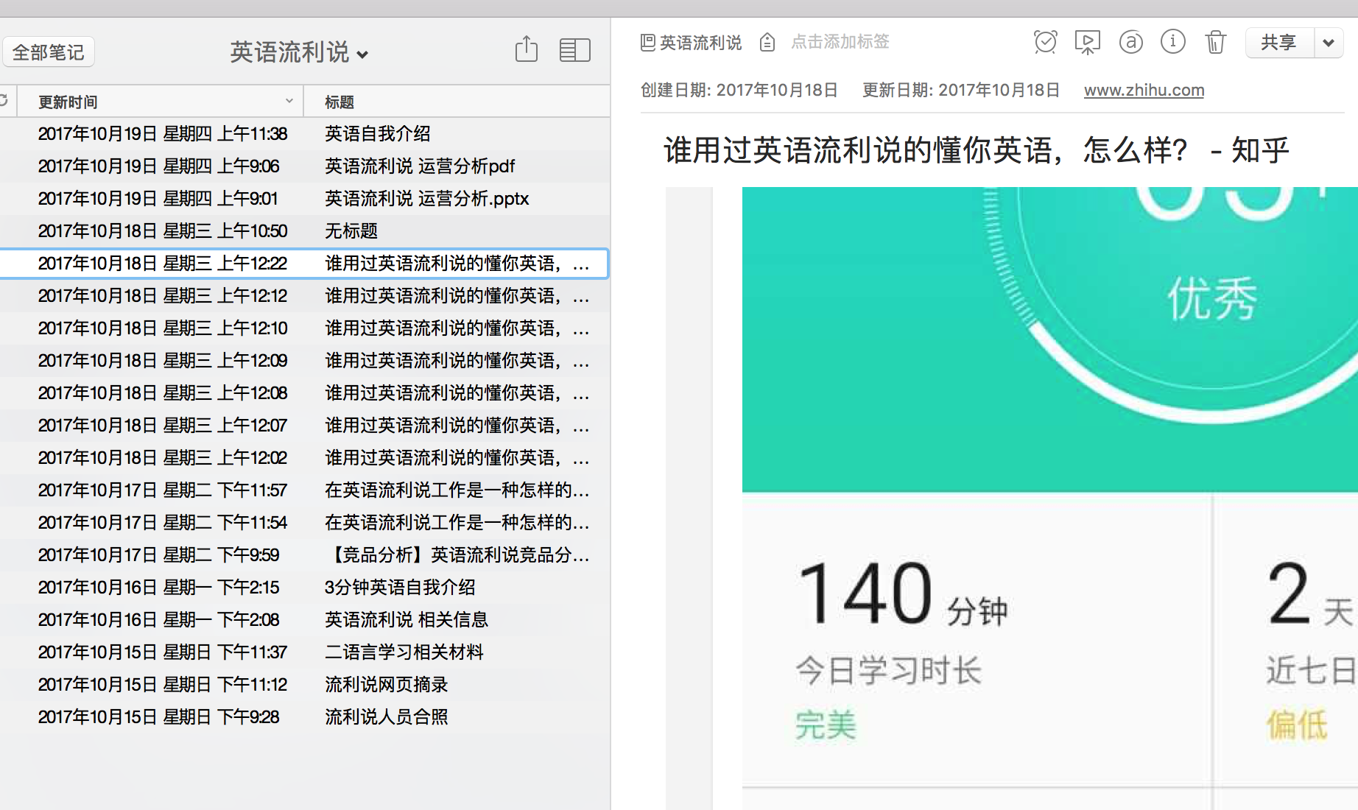Start presentation mode with the play screen icon

[x=1088, y=42]
